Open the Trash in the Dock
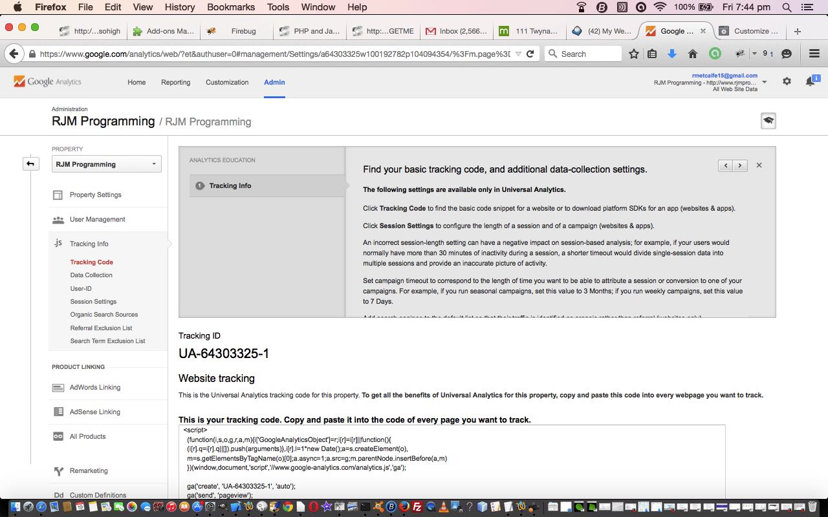 coord(813,507)
